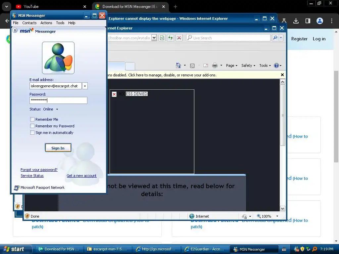This screenshot has height=254, width=339.
Task: Open a new Chrome tab
Action: (x=175, y=7)
